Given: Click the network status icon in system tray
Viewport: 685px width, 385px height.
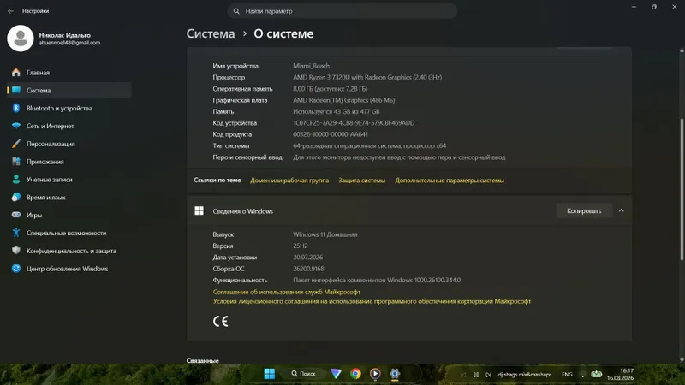Looking at the screenshot, I should [583, 375].
